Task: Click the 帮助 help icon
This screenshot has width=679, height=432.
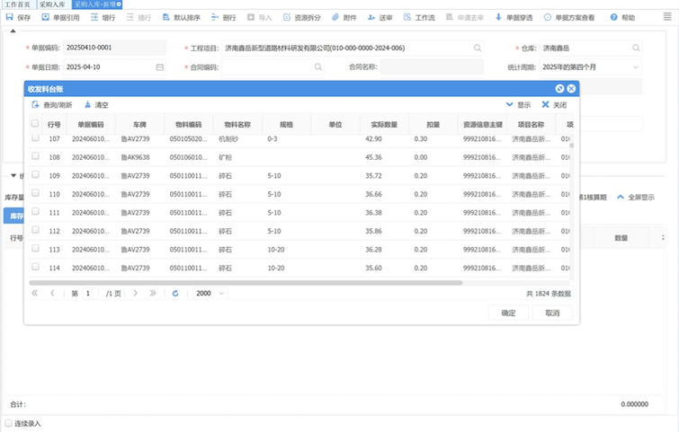Action: pos(613,17)
